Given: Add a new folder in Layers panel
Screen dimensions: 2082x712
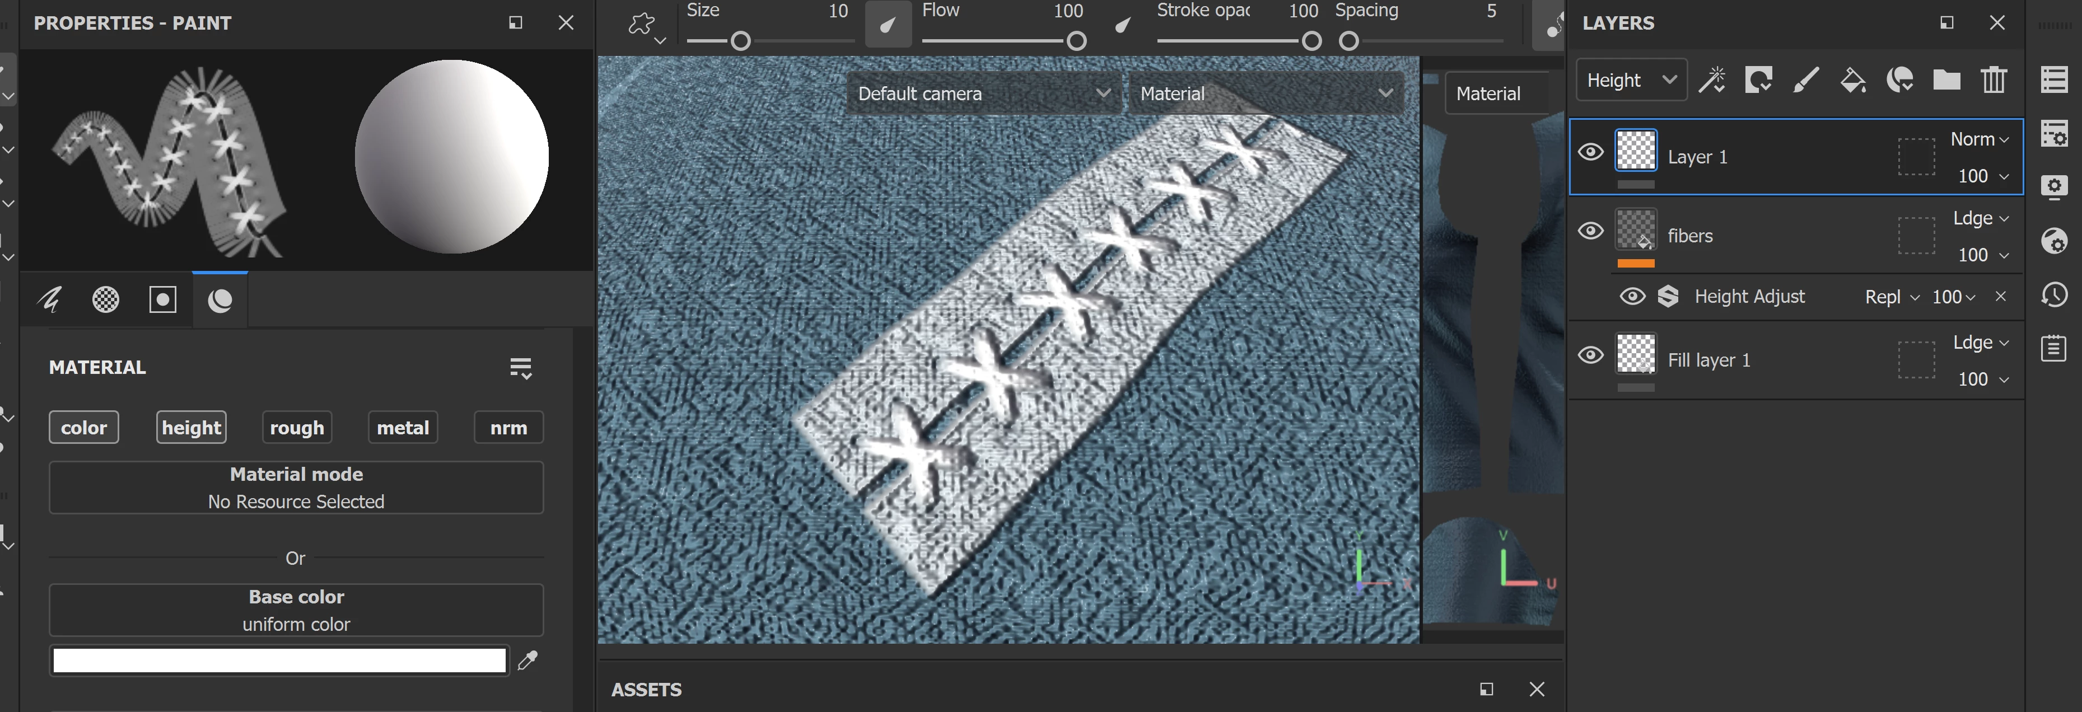Looking at the screenshot, I should 1946,80.
